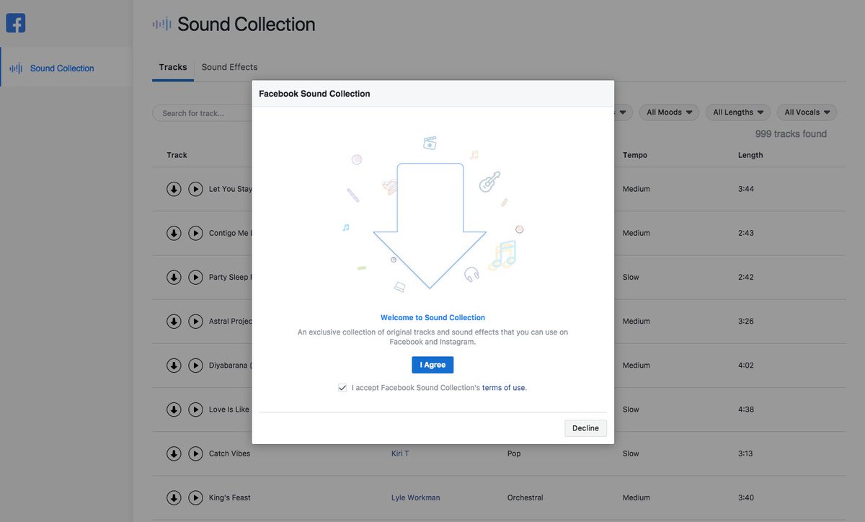Click the Track column header
This screenshot has height=522, width=865.
pos(177,155)
